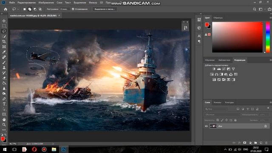Viewport: 272px width, 153px height.
Task: Select the Rectangular Marquee tool
Action: click(4, 26)
